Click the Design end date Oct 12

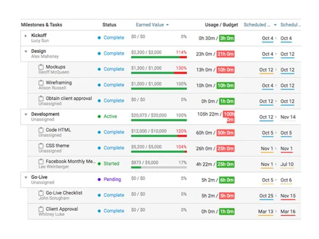point(287,54)
